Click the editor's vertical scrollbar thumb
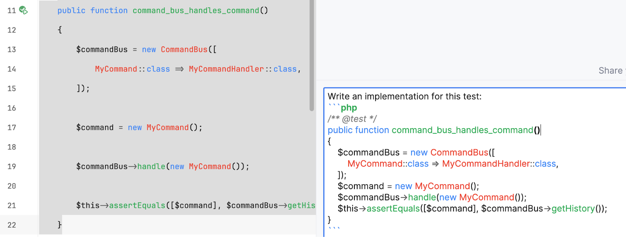626x237 pixels. 312,55
